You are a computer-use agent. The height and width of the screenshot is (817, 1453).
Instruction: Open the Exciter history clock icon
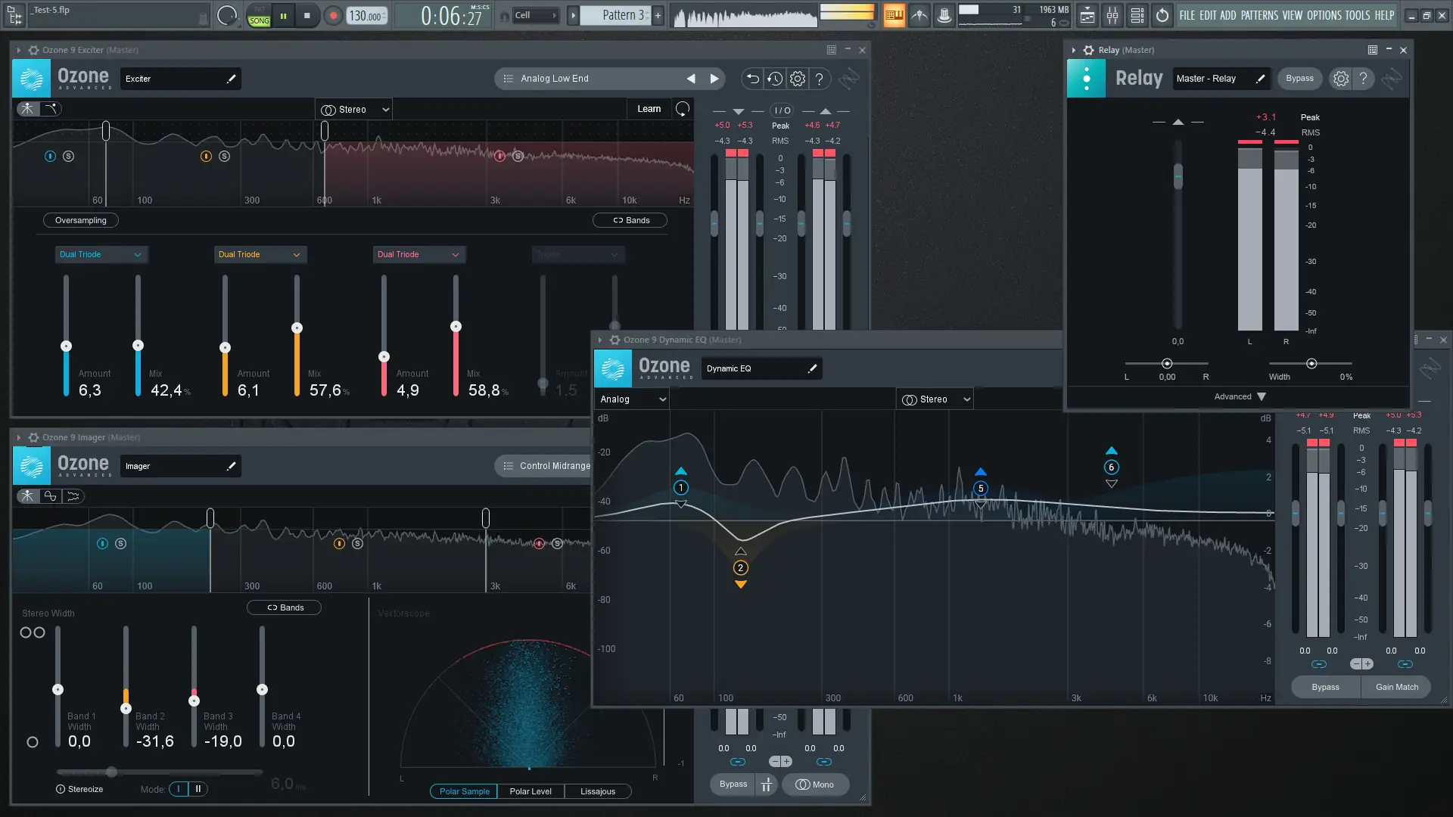point(775,79)
